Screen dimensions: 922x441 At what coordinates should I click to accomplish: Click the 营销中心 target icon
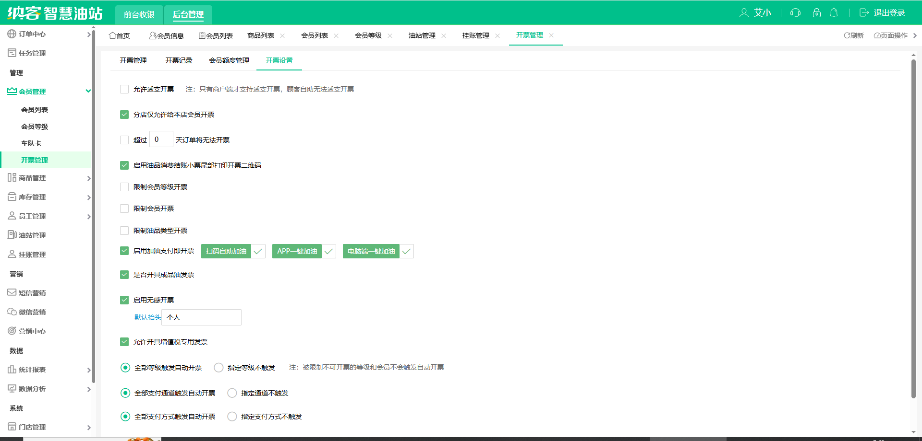(x=12, y=331)
